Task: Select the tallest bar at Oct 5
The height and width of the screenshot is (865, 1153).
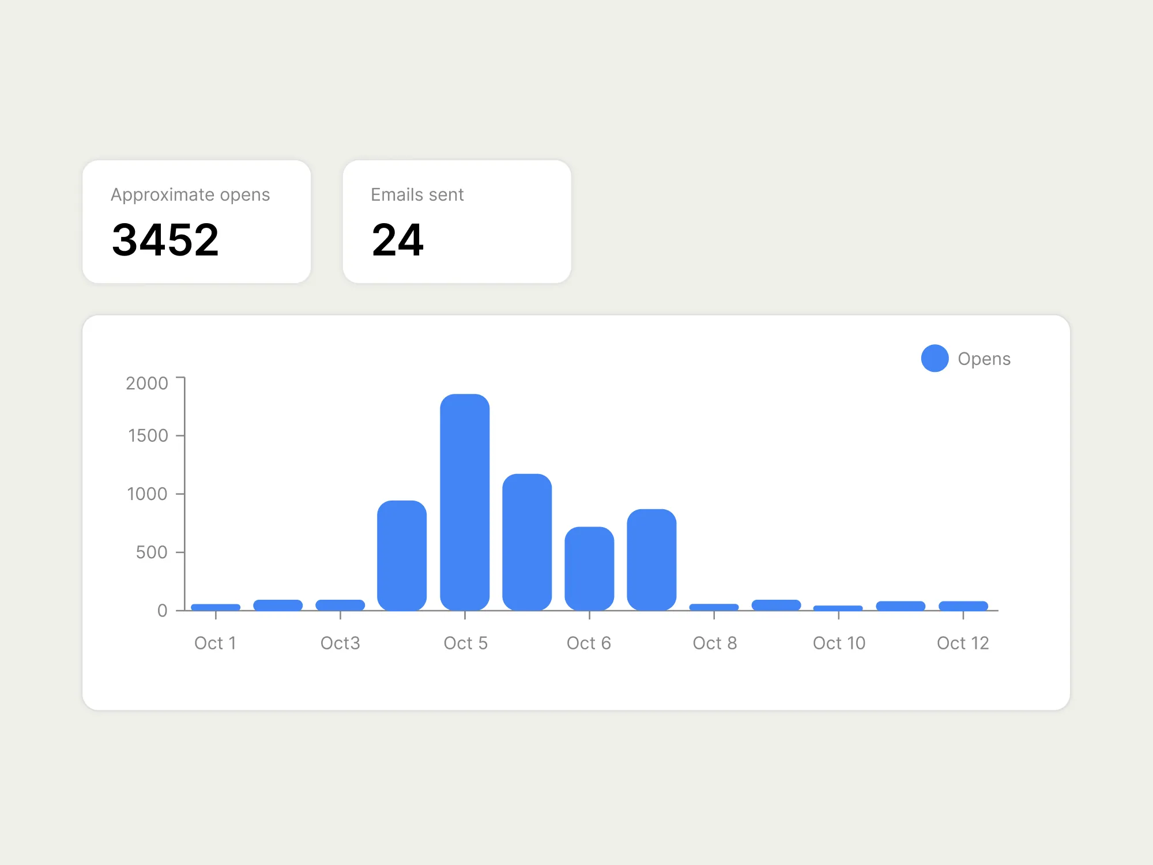Action: click(x=465, y=502)
